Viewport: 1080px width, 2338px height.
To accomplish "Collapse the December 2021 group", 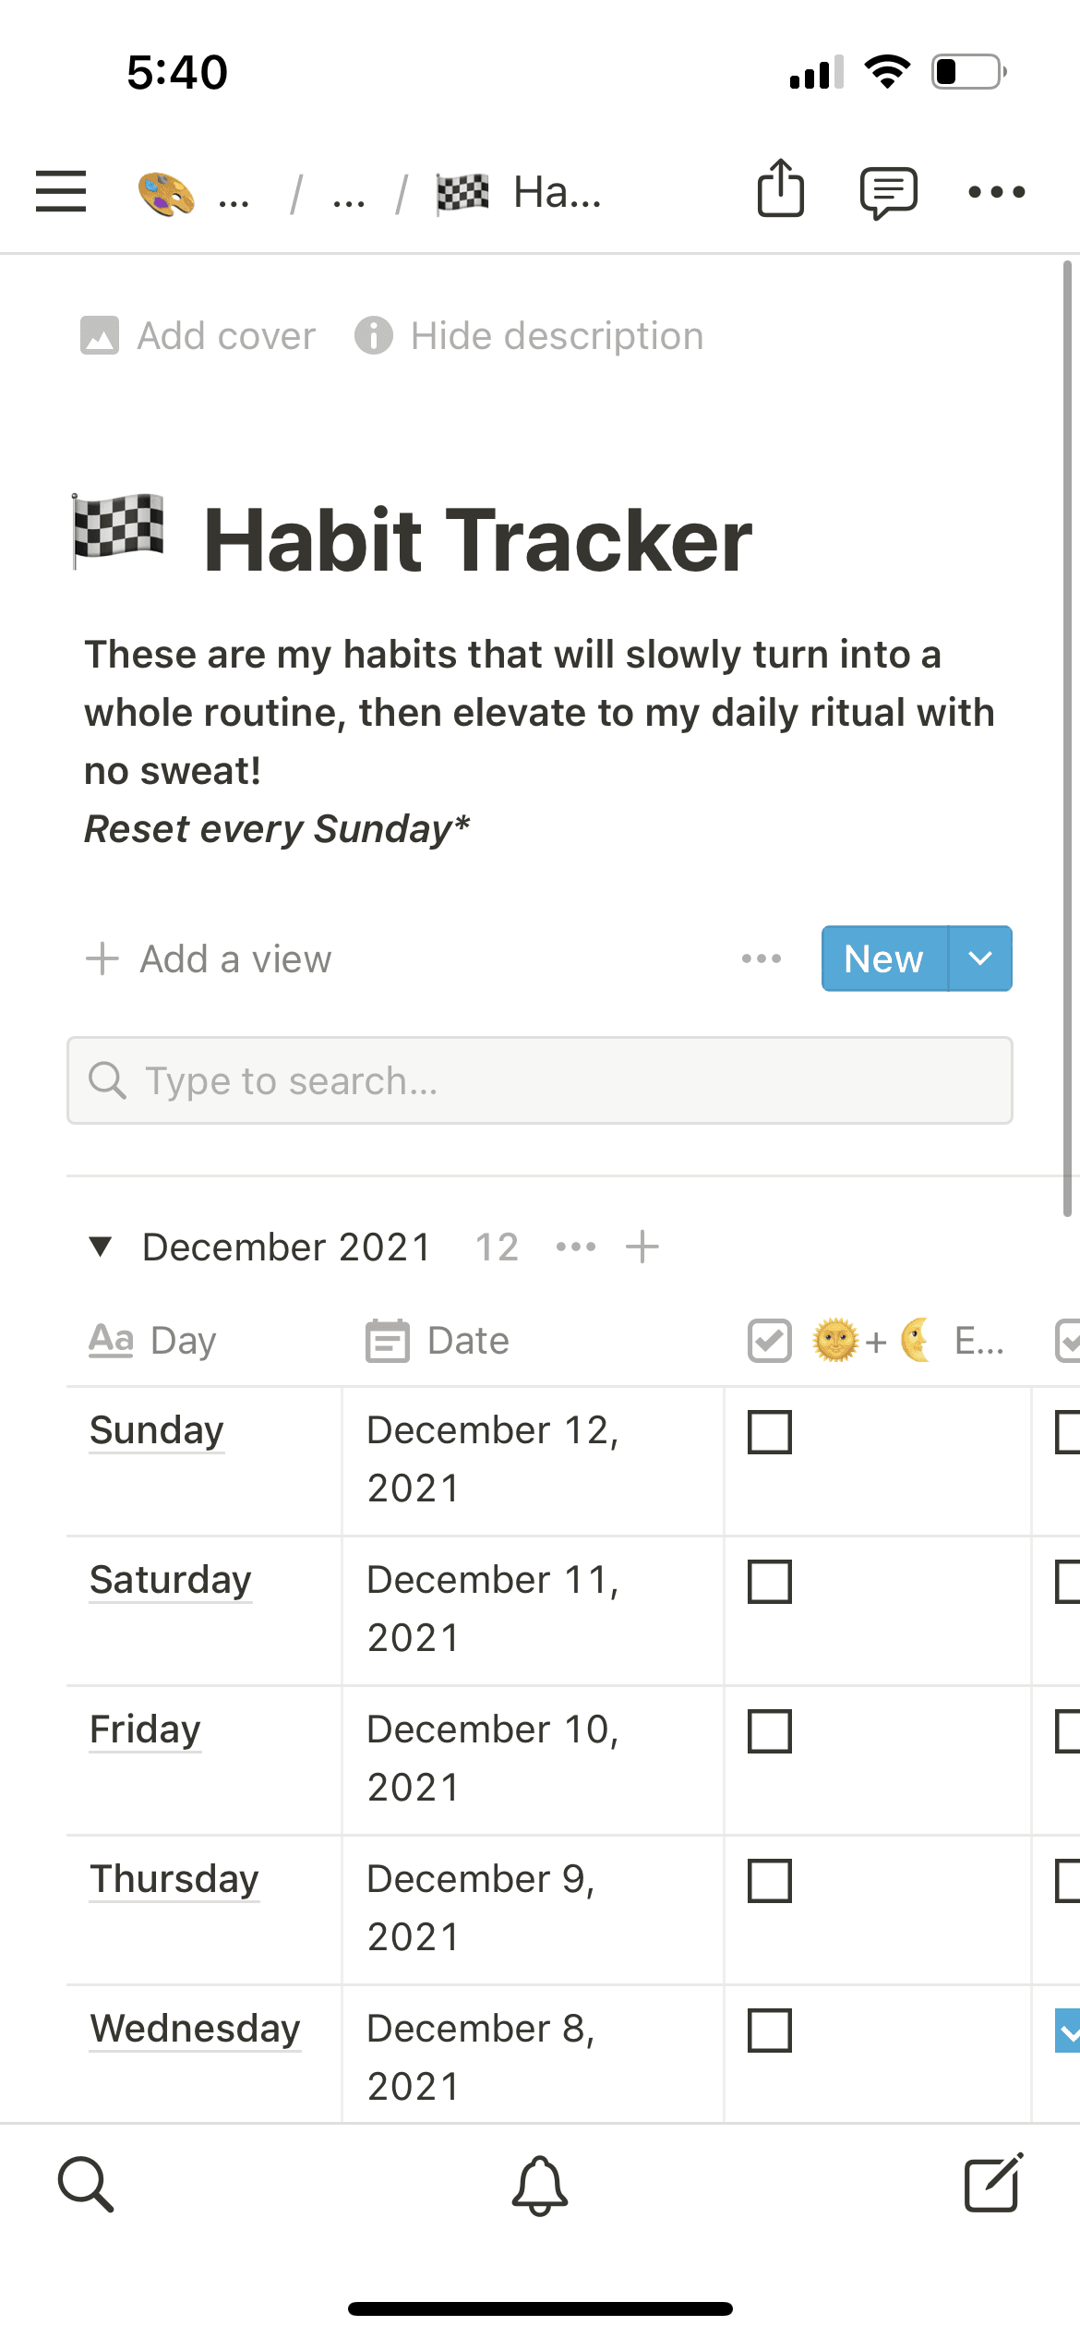I will click(102, 1246).
